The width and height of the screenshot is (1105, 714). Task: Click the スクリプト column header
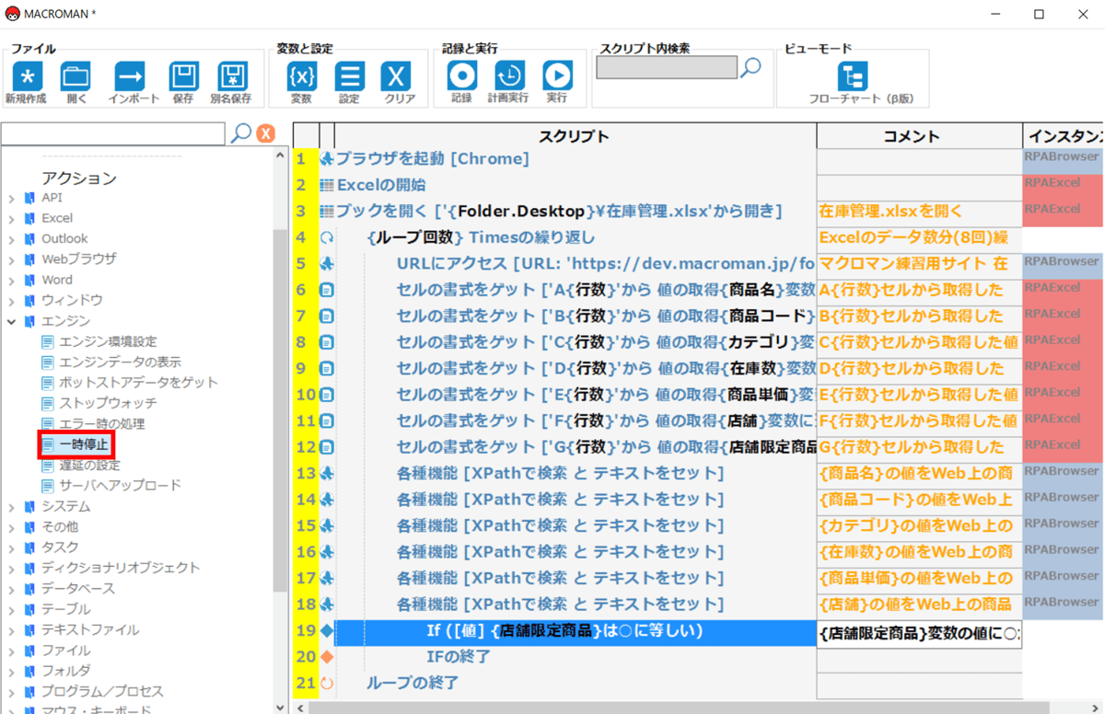pos(576,136)
